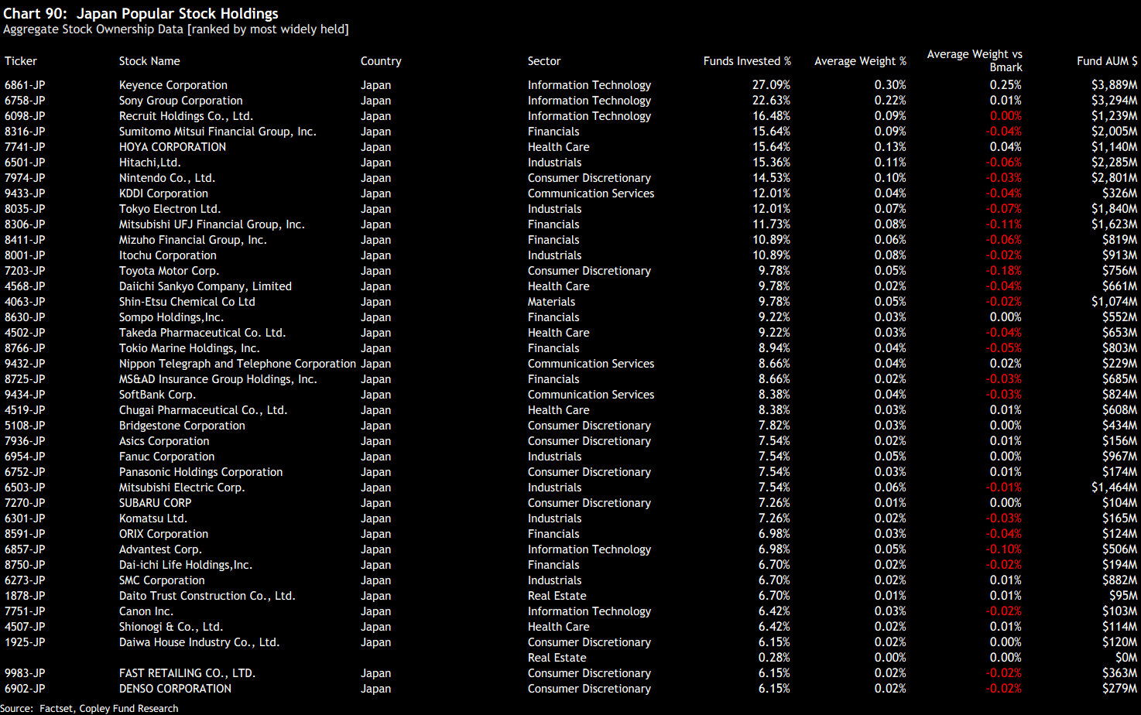Click the red -0.18% Toyota benchmark value

(x=1003, y=271)
